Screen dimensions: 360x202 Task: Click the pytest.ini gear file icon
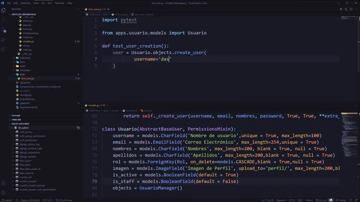[x=17, y=103]
